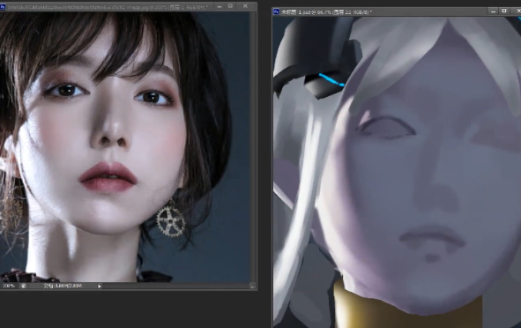Click the resize grip corner of photo window
This screenshot has width=521, height=328.
252,286
